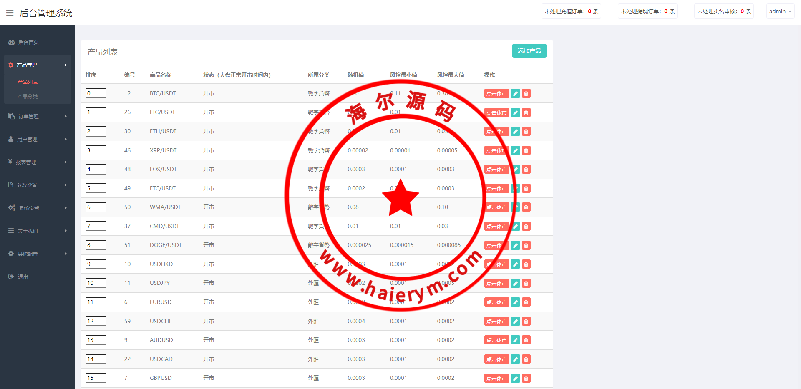The image size is (801, 389).
Task: Open the admin user dropdown
Action: tap(780, 12)
